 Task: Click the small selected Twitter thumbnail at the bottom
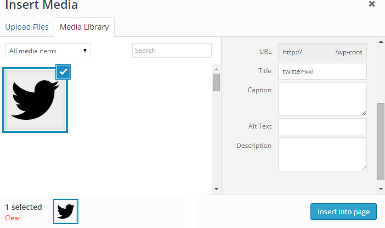pyautogui.click(x=66, y=212)
